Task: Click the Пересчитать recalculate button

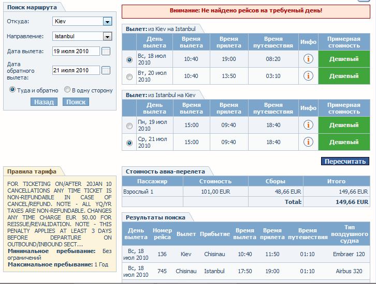Action: pos(345,161)
